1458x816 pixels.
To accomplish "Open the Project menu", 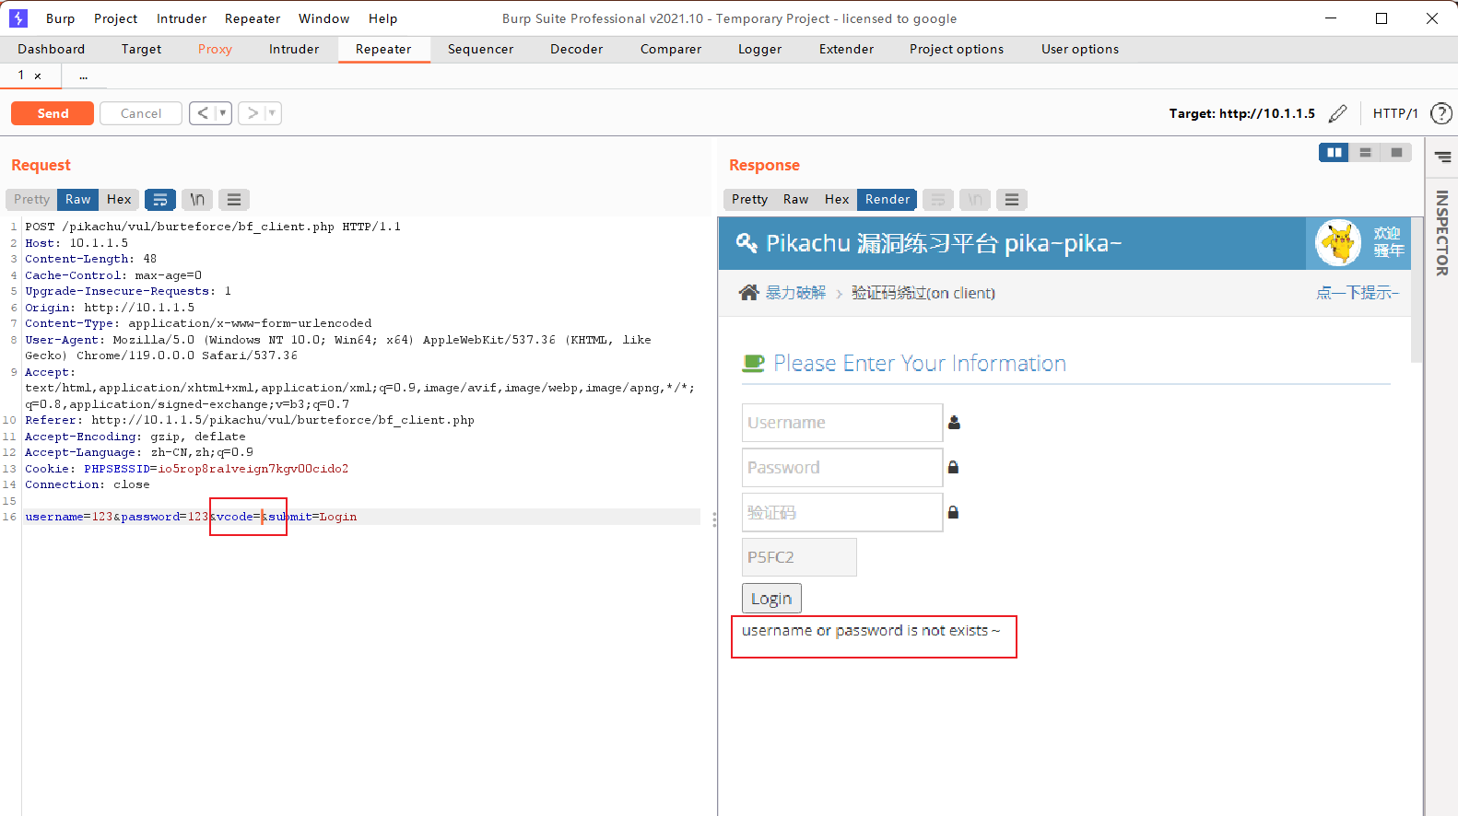I will pyautogui.click(x=115, y=18).
